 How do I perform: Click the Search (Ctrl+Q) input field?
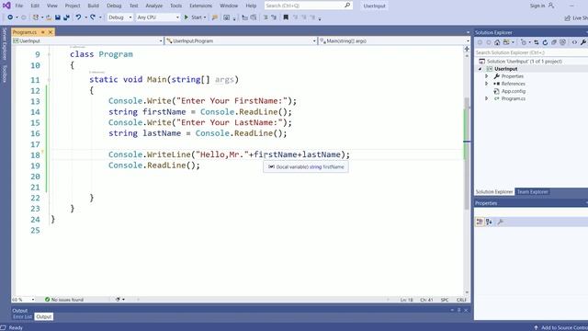tap(309, 6)
